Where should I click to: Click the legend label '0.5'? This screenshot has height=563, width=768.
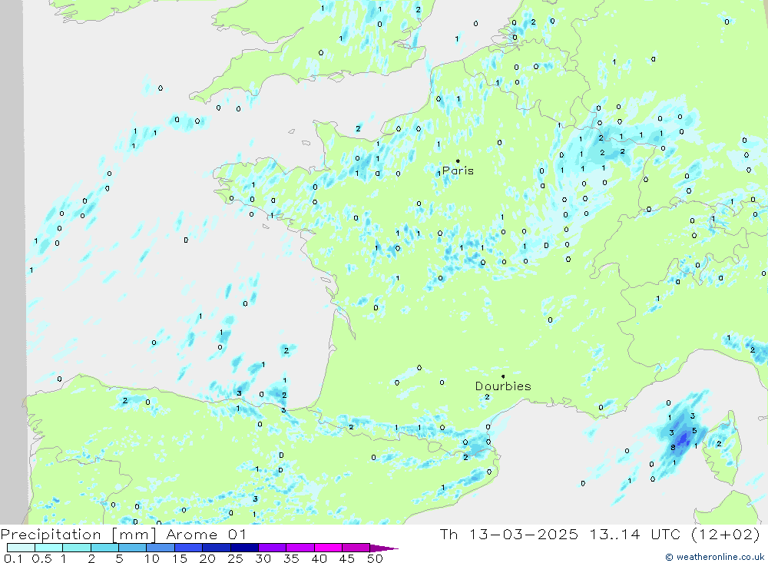41,558
